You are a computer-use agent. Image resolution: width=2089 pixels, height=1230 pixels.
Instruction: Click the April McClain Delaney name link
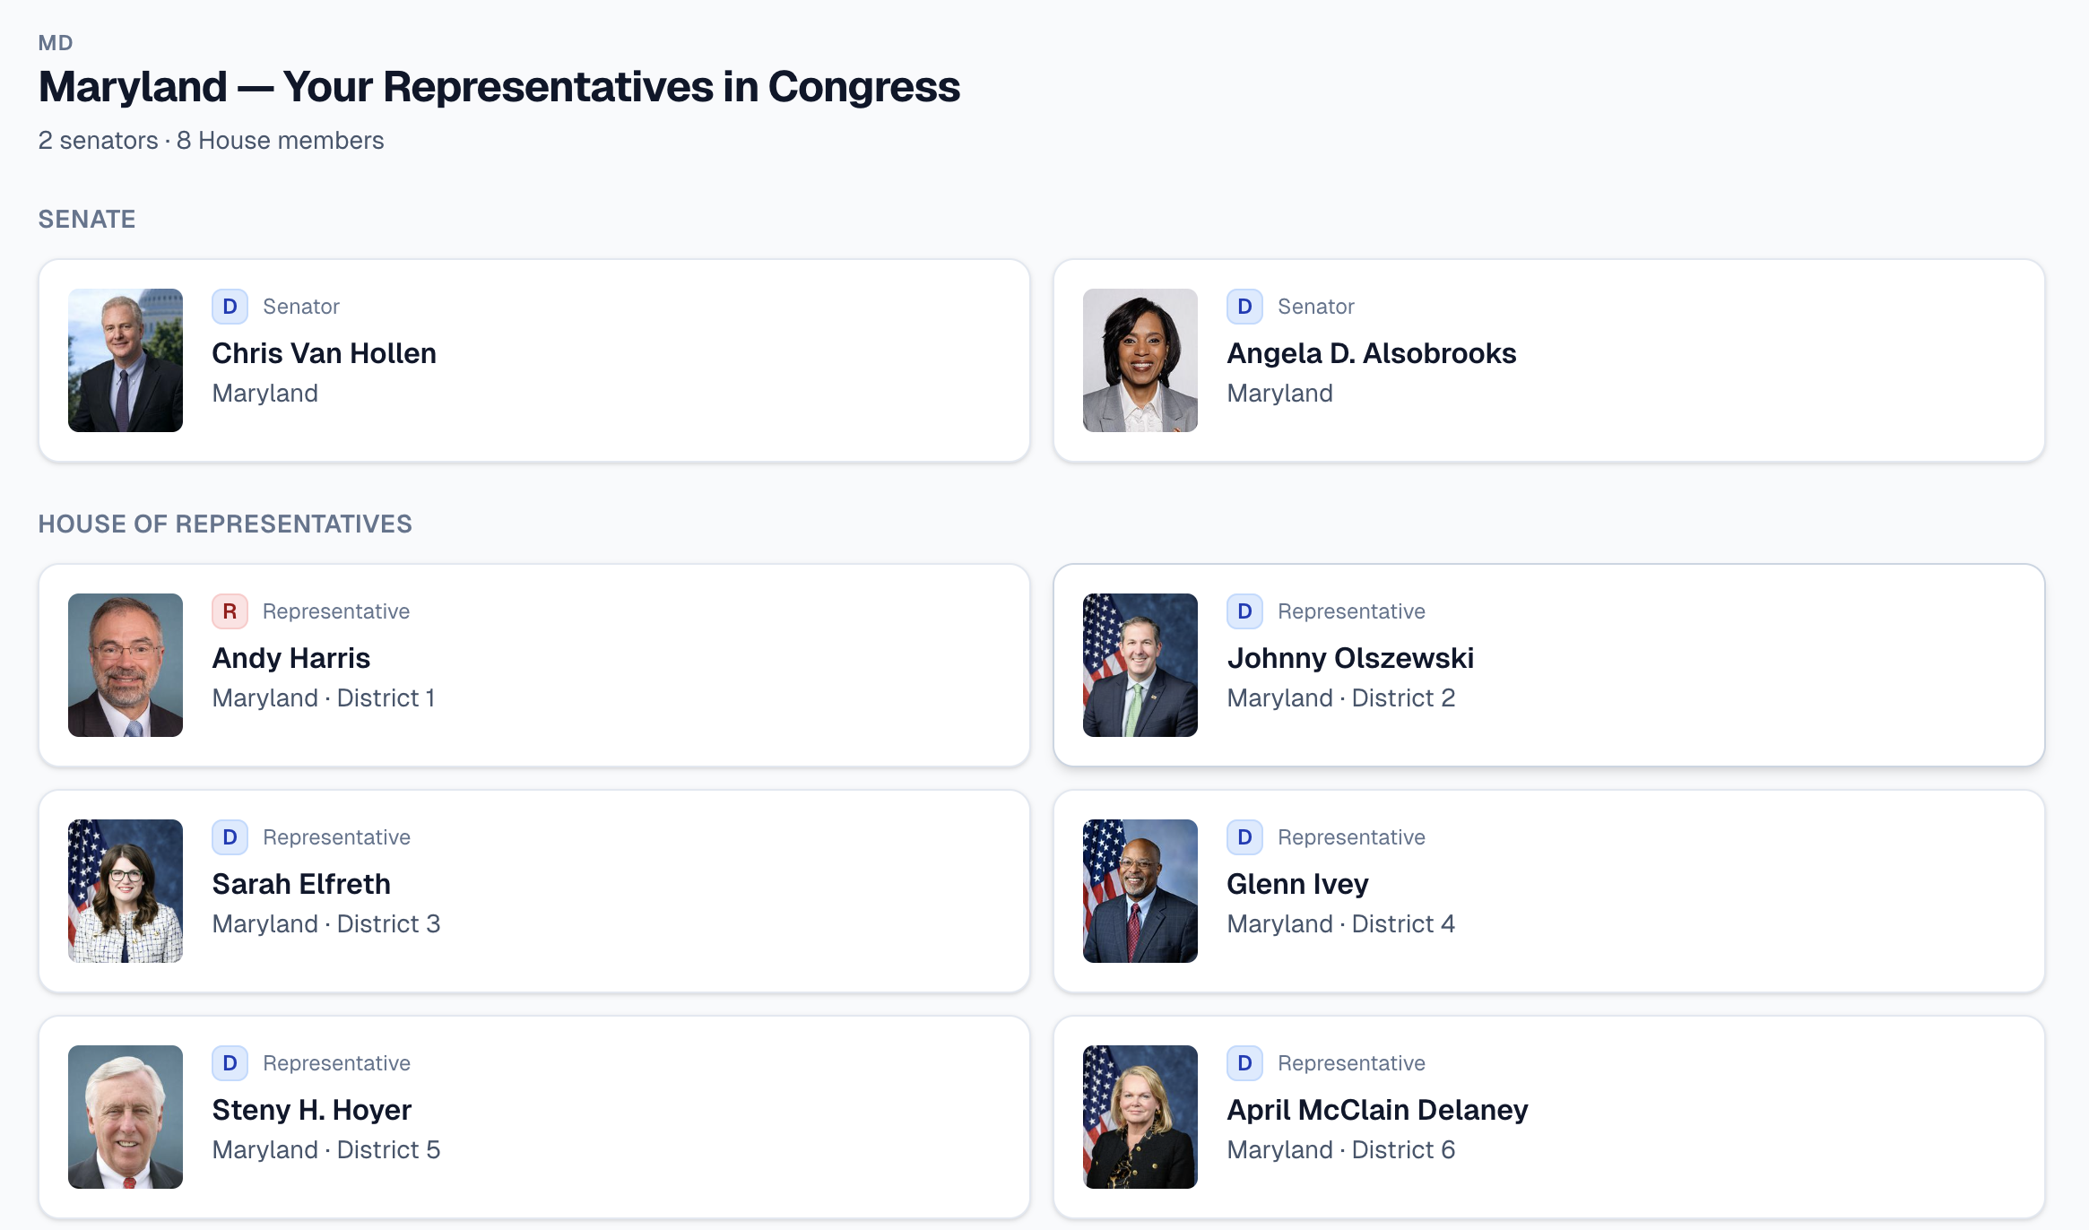click(x=1376, y=1110)
